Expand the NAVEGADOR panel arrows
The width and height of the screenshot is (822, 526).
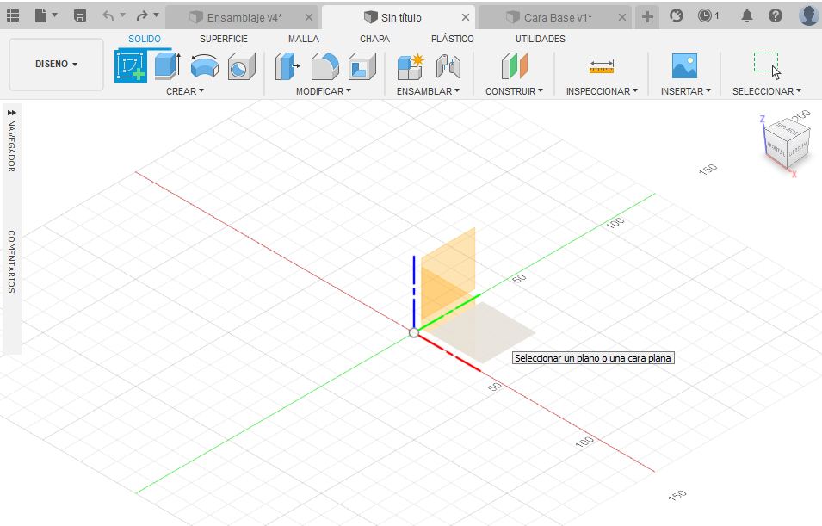coord(11,113)
